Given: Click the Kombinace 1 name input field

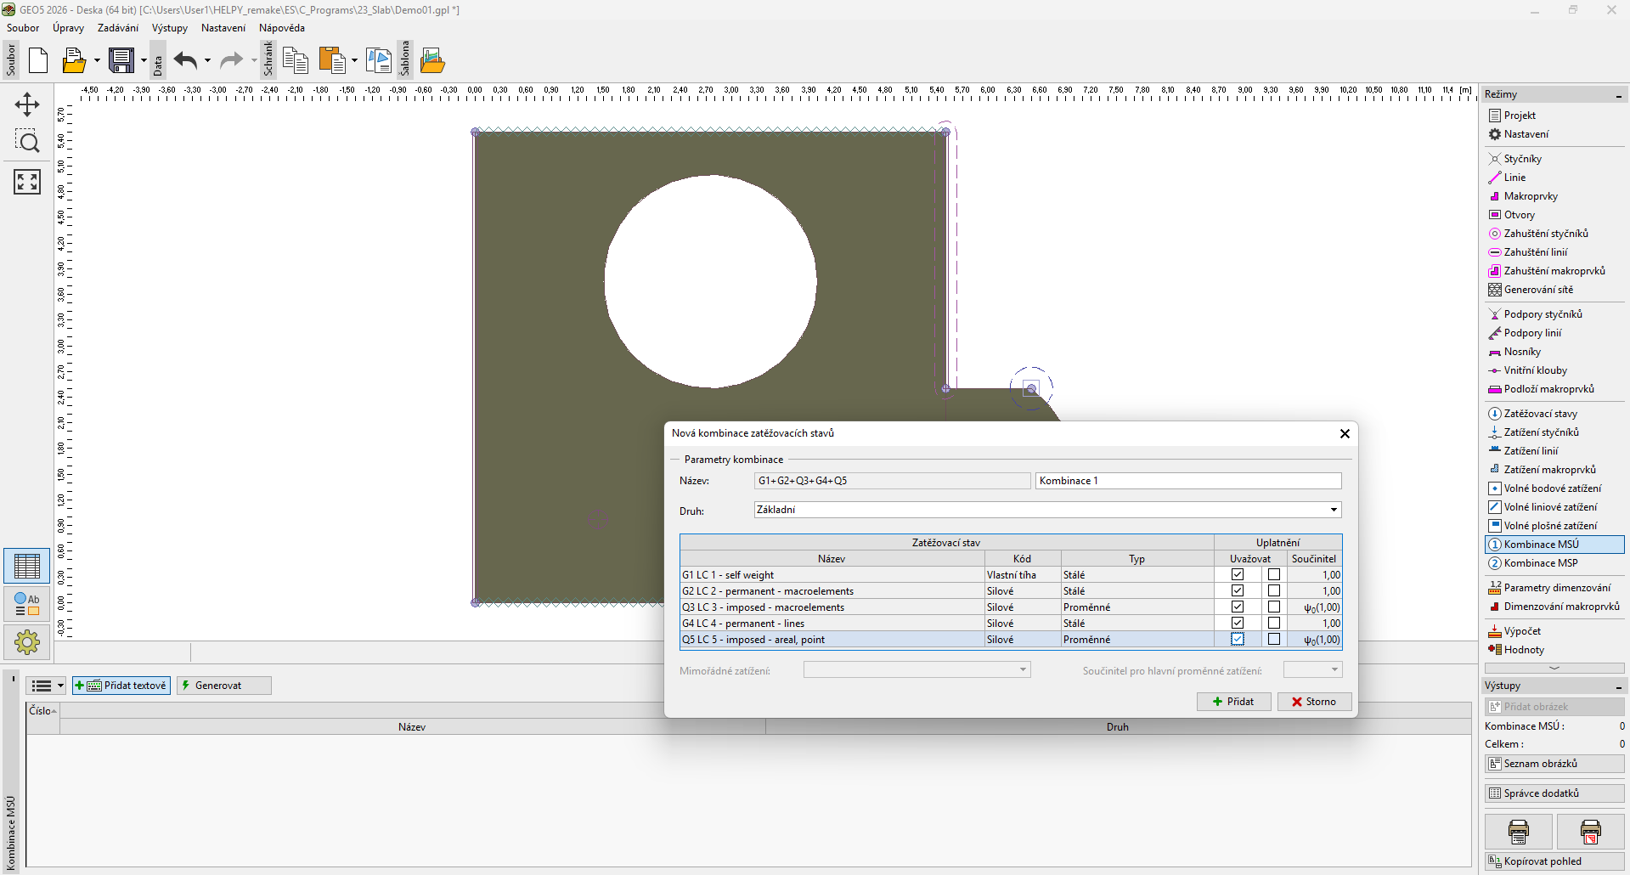Looking at the screenshot, I should pos(1187,481).
